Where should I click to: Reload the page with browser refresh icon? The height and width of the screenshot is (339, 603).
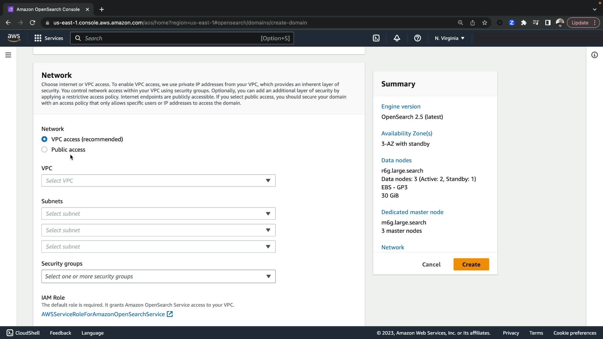click(x=32, y=23)
